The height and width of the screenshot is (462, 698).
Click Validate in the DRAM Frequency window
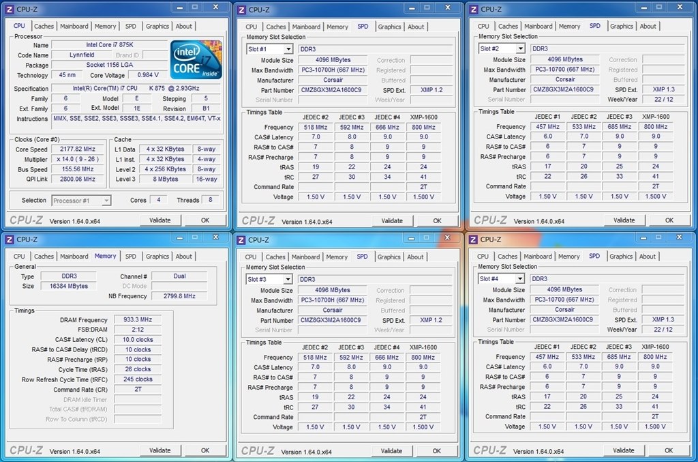click(160, 450)
